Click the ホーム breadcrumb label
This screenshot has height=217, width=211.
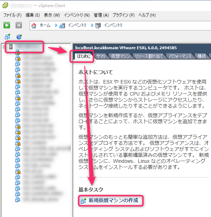tap(45, 25)
